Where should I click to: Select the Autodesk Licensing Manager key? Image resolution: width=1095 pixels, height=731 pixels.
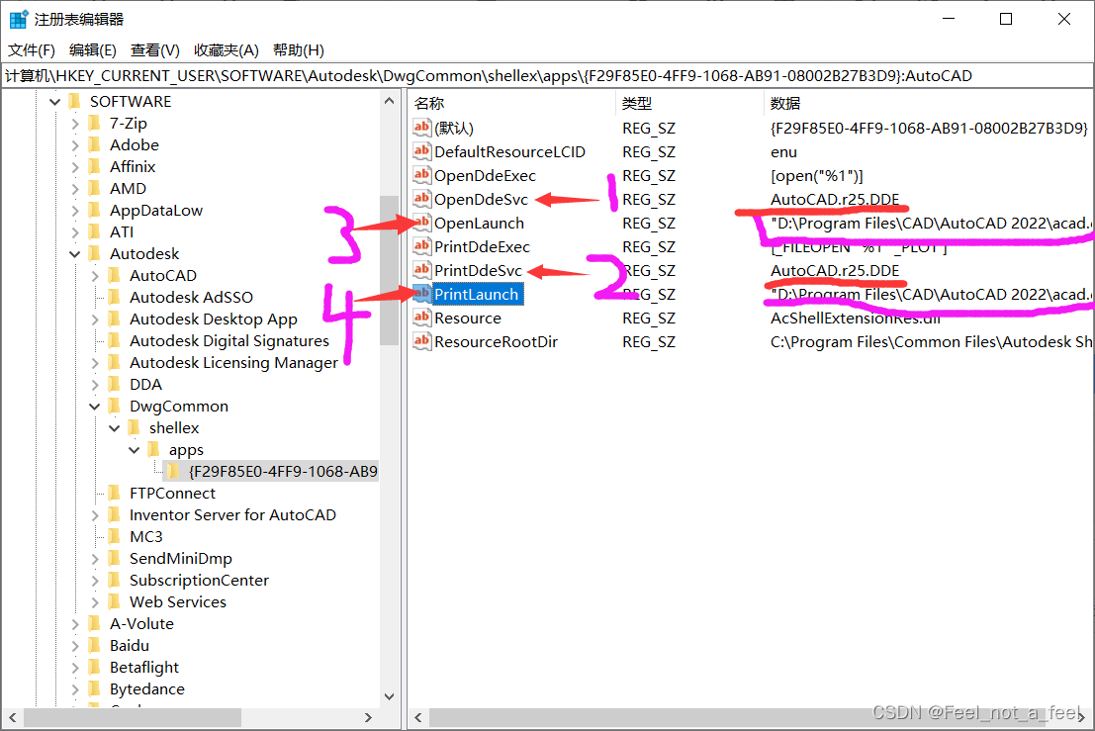(x=234, y=362)
